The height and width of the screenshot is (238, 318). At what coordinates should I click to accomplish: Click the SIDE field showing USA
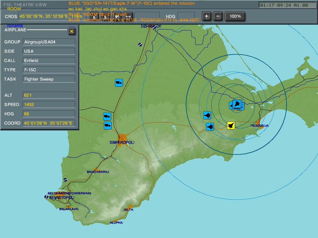click(x=49, y=51)
